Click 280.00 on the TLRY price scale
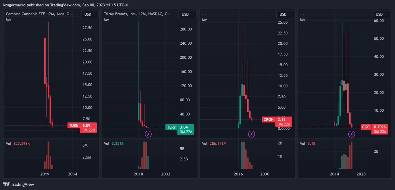395x190 pixels. tap(186, 29)
